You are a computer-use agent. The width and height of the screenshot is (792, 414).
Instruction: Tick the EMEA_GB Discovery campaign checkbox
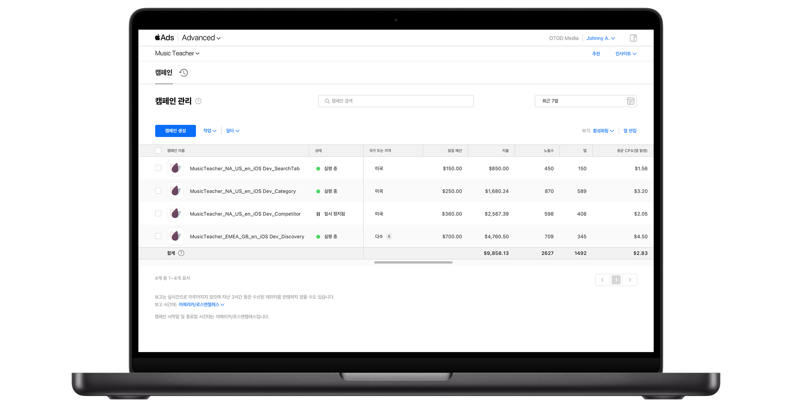point(158,236)
